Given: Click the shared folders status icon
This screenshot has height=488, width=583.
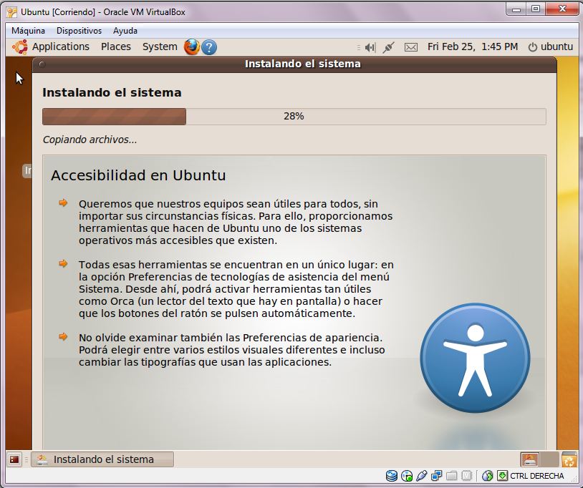Looking at the screenshot, I should [451, 476].
